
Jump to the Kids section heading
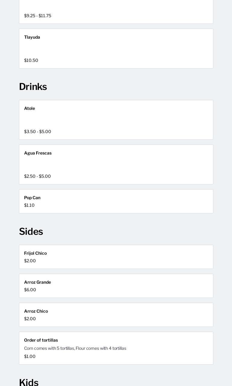click(x=29, y=382)
